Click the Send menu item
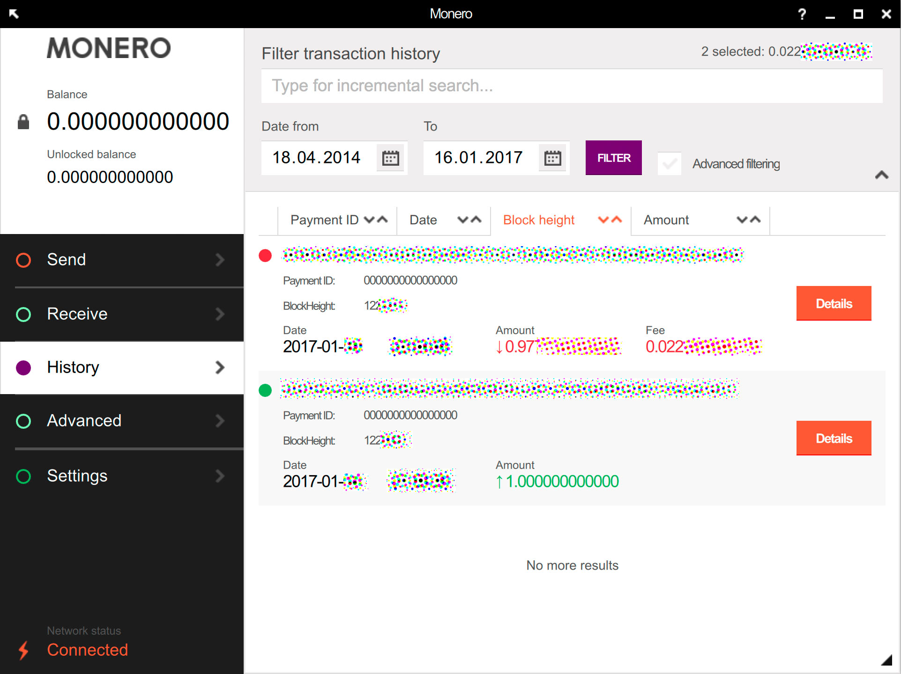 (x=121, y=259)
